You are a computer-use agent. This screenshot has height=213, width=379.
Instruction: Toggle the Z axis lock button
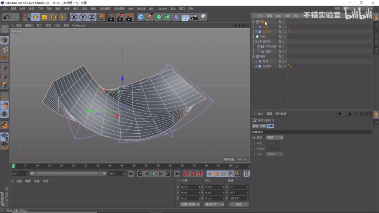point(91,17)
